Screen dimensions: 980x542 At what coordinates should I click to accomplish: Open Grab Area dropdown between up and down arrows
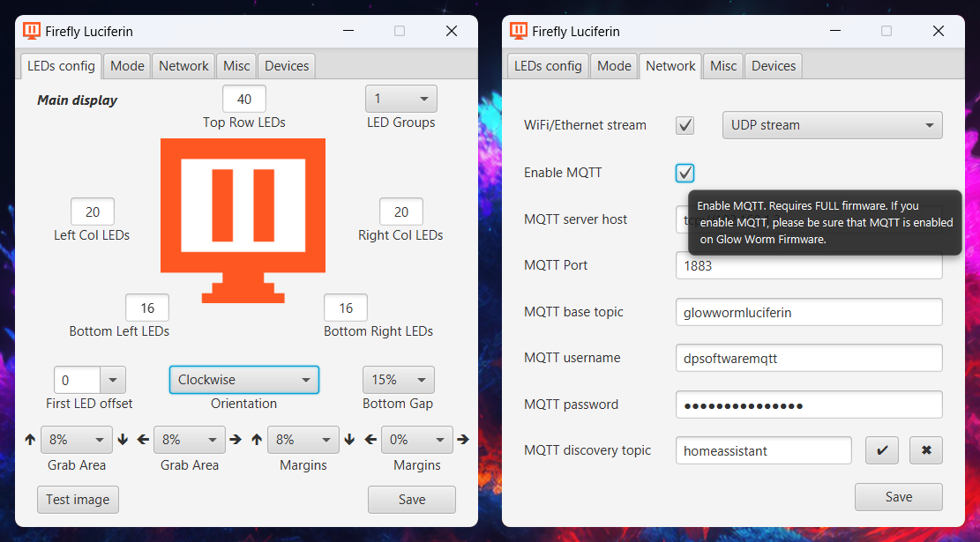tap(76, 440)
